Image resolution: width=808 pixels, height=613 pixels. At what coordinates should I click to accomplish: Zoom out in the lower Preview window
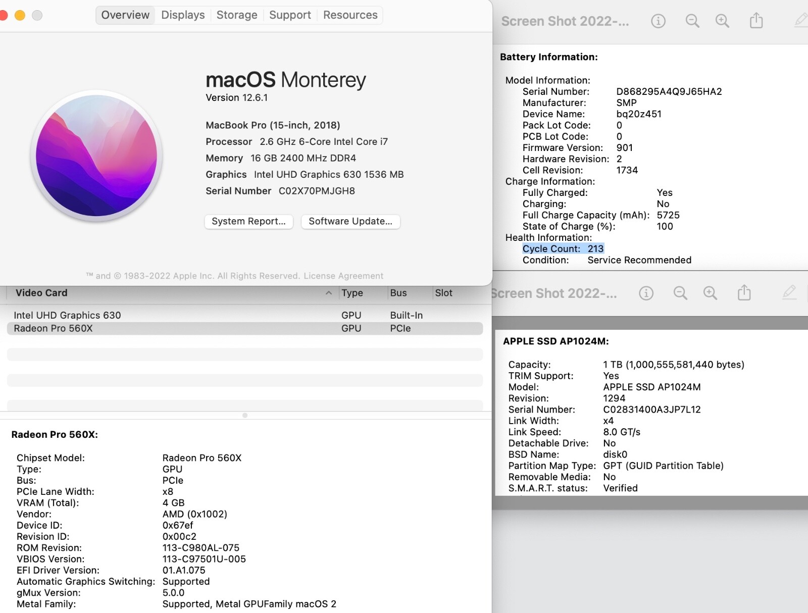click(x=680, y=293)
